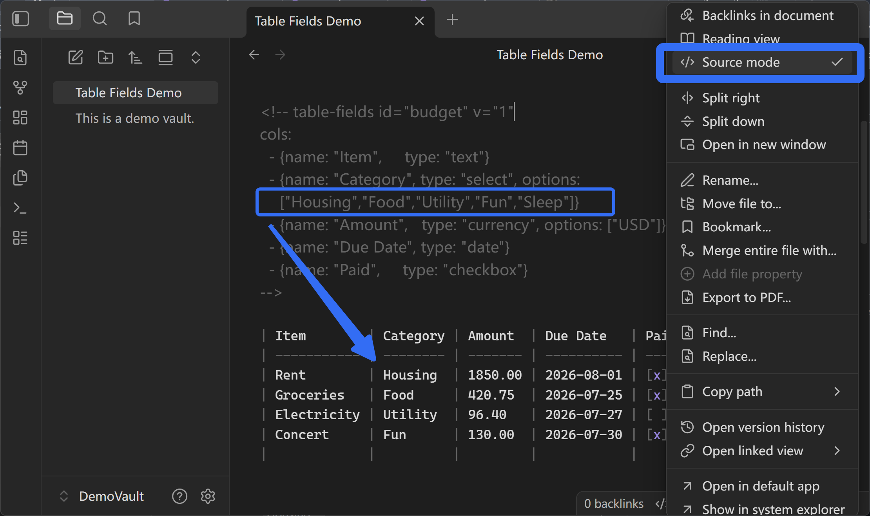870x516 pixels.
Task: Open help question mark icon
Action: [x=179, y=496]
